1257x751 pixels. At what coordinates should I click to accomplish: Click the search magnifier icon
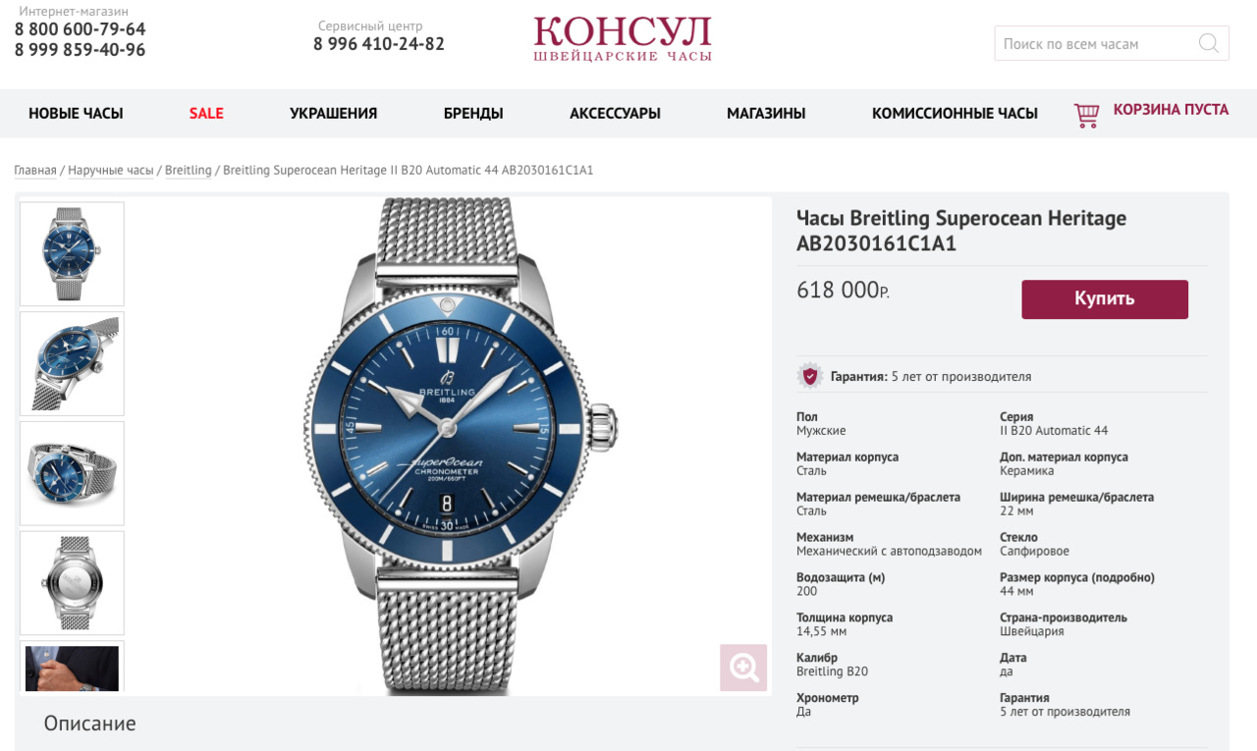pos(1208,43)
